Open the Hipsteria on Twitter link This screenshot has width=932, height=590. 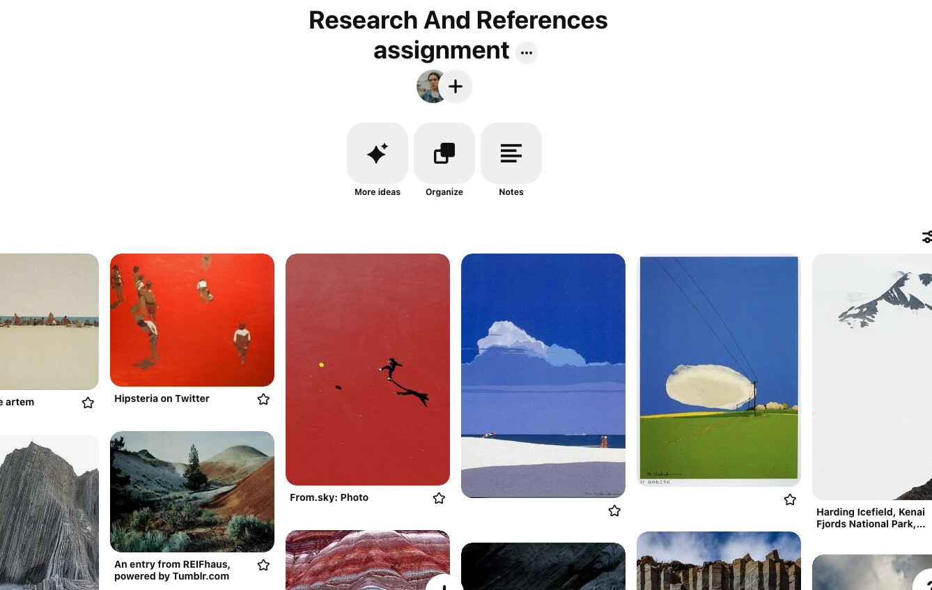(162, 398)
